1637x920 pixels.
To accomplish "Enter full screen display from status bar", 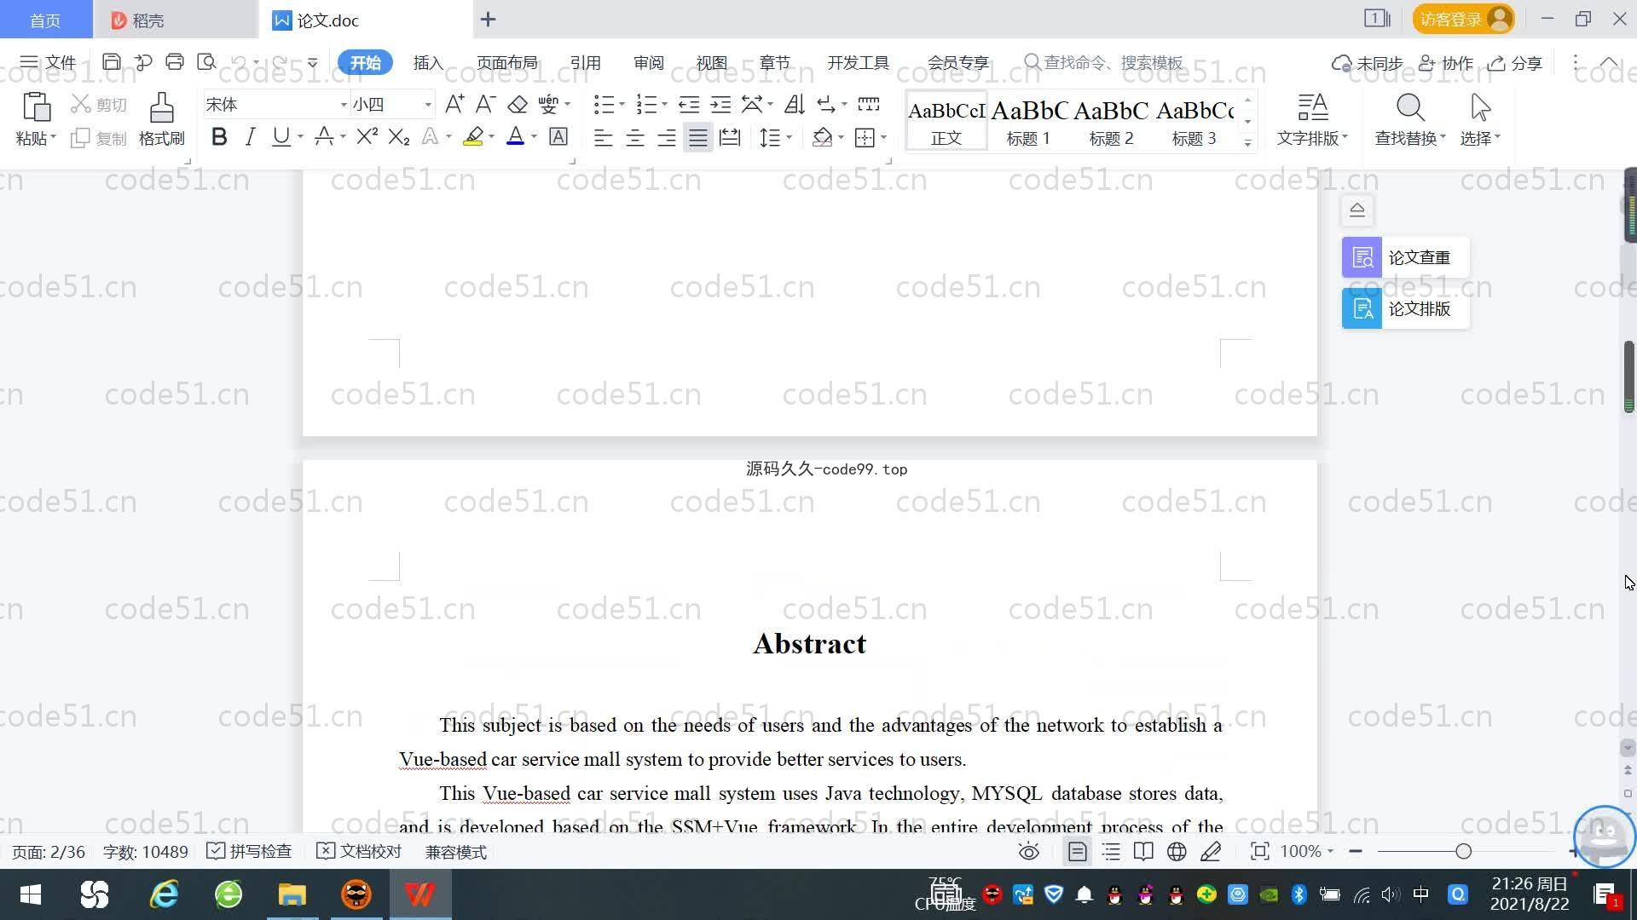I will tap(1259, 852).
